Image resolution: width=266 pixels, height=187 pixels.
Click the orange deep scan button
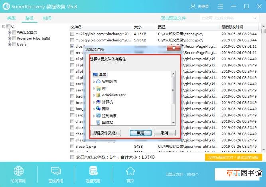click(233, 157)
